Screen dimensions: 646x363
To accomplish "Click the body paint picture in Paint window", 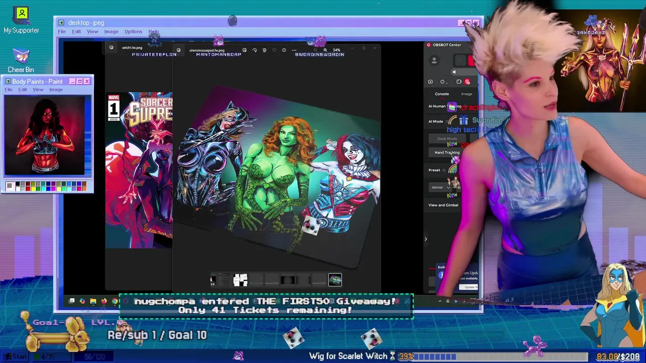I will pos(44,136).
